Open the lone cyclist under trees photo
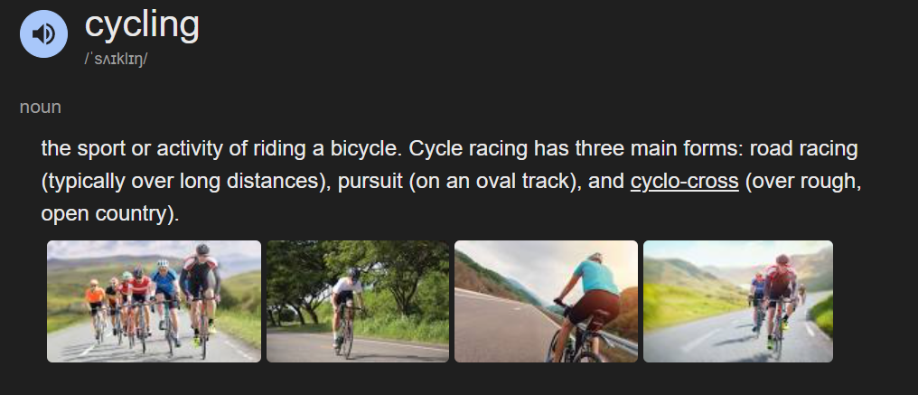The image size is (918, 395). tap(358, 301)
